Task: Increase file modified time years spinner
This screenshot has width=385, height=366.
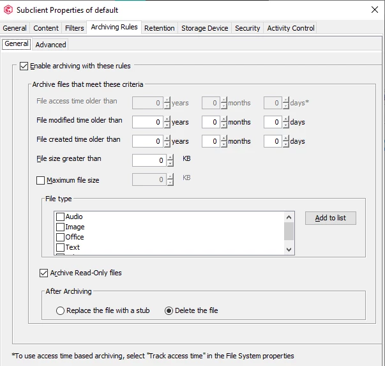Action: pyautogui.click(x=167, y=119)
